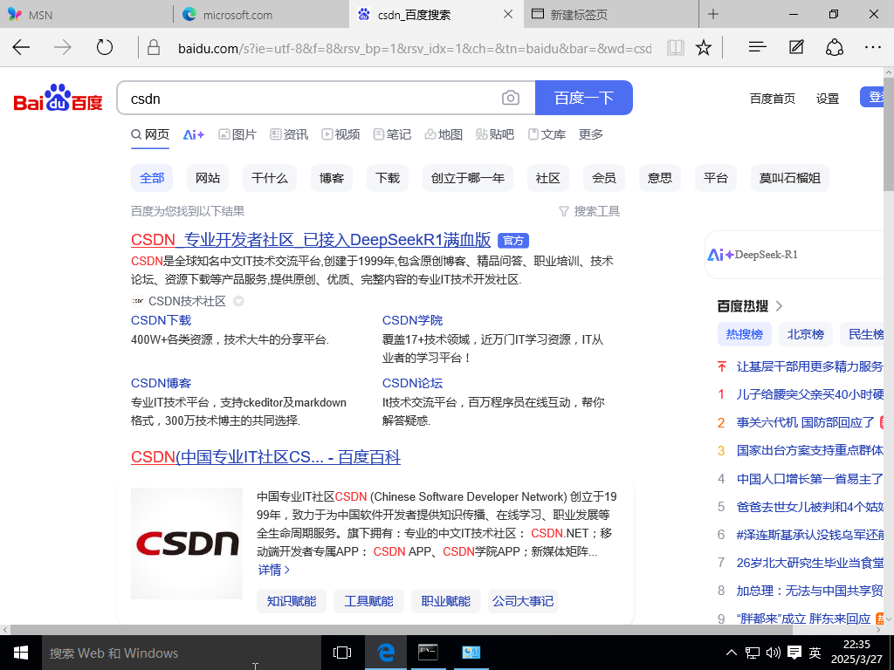The image size is (894, 670).
Task: Select the 北京榜 hot list tab
Action: click(806, 334)
